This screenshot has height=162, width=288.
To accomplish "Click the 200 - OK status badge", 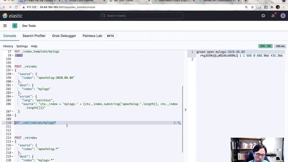I will [265, 46].
